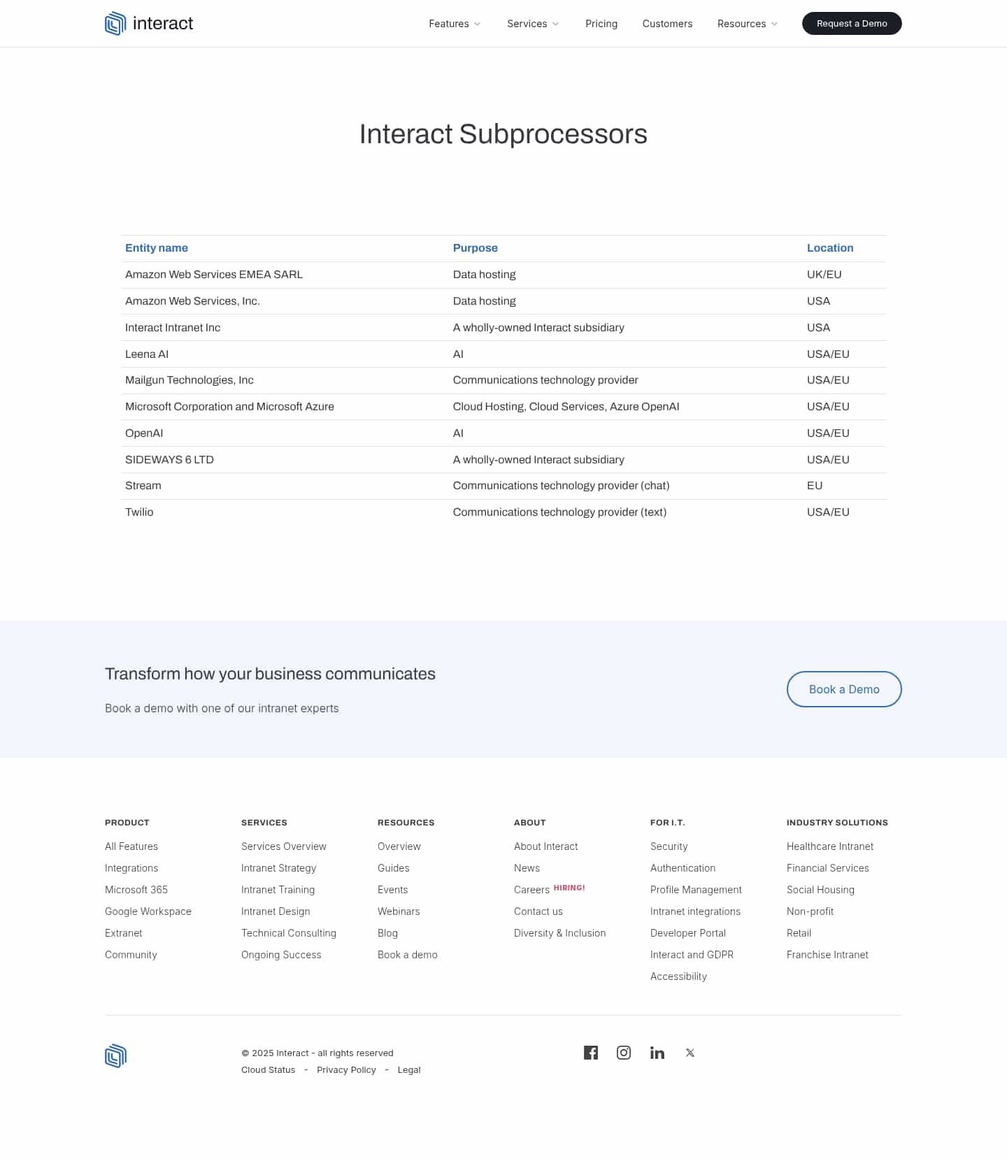The width and height of the screenshot is (1007, 1161).
Task: Open the Healthcare Intranet link
Action: pyautogui.click(x=830, y=846)
